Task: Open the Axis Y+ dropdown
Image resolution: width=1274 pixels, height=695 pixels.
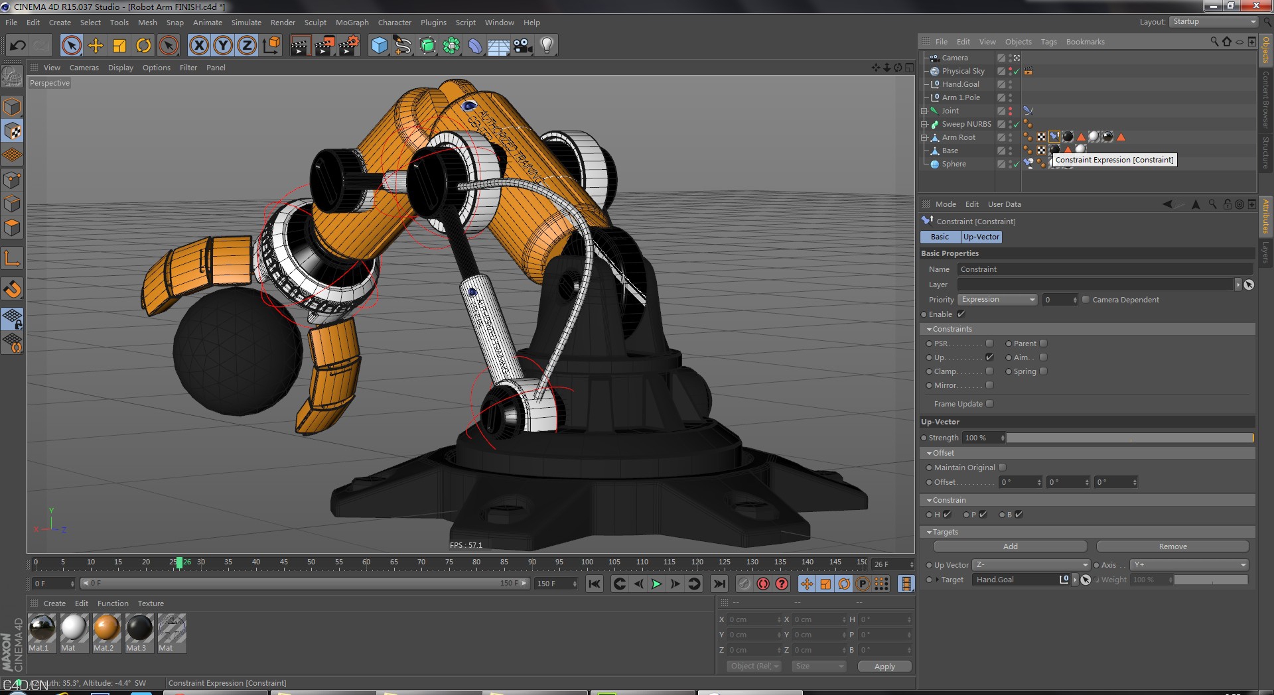Action: [x=1190, y=565]
